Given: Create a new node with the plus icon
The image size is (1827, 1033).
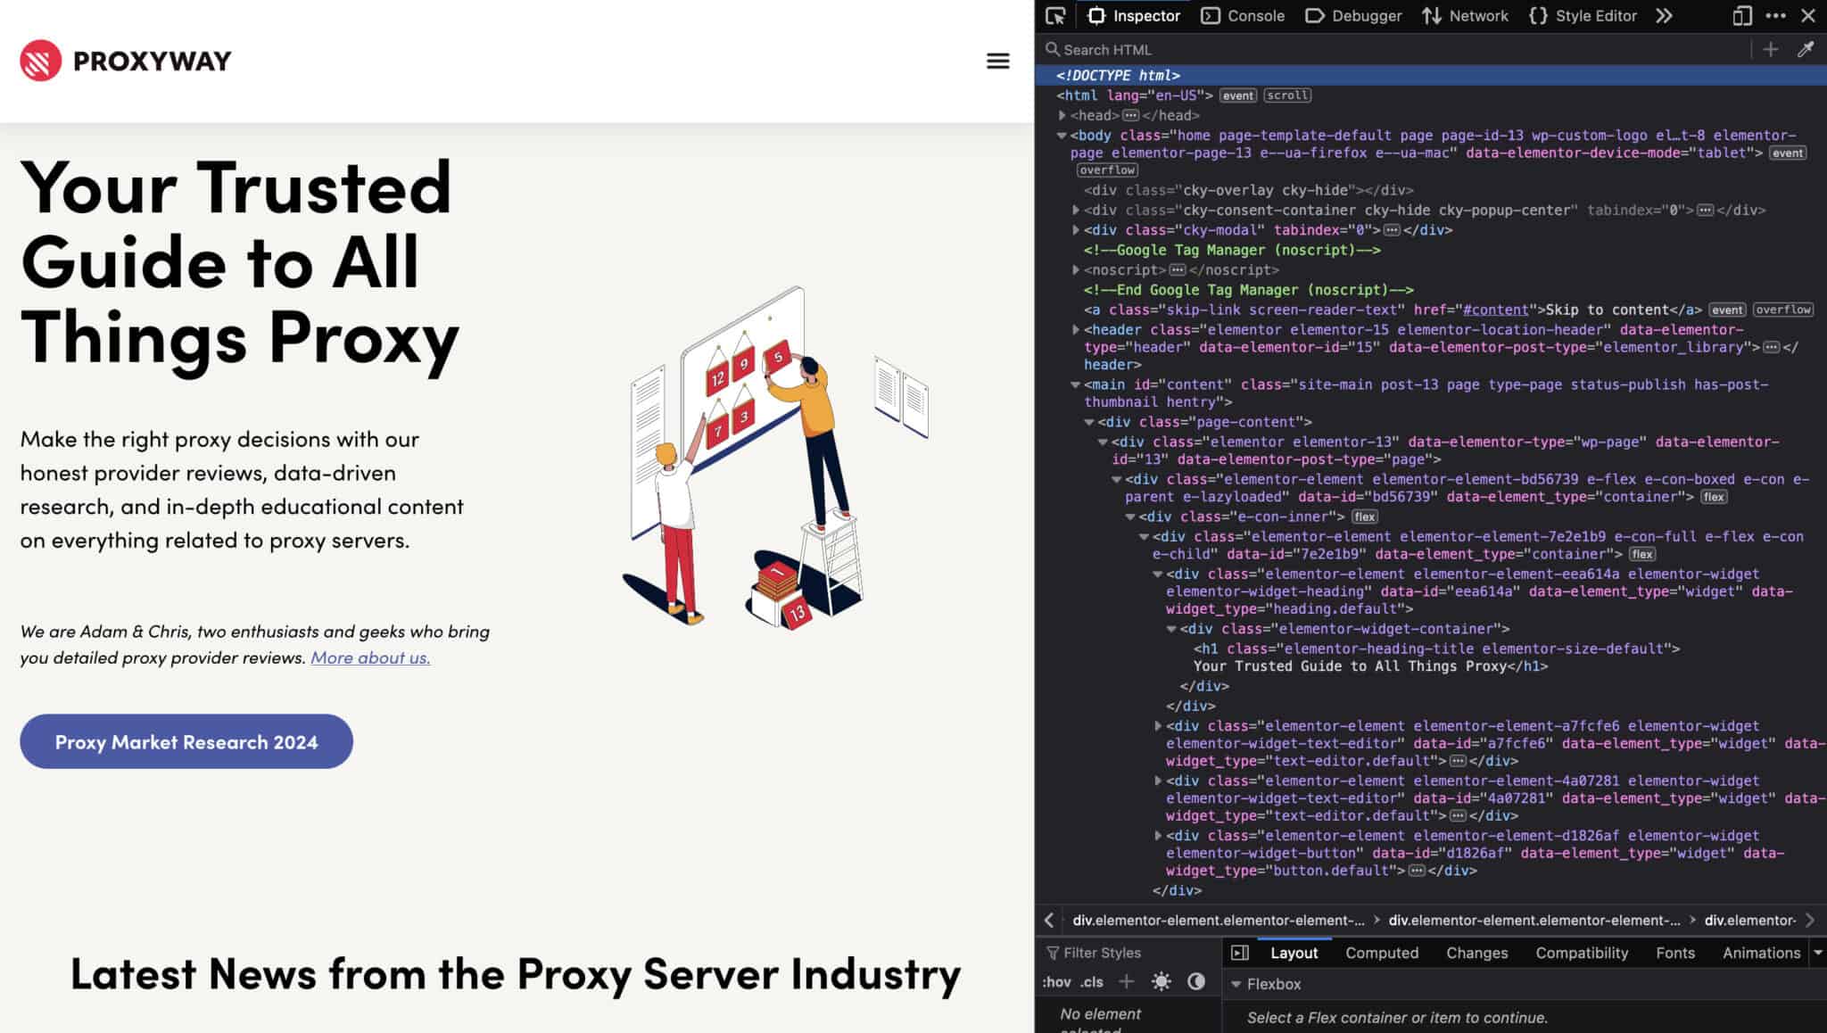Looking at the screenshot, I should click(1769, 50).
